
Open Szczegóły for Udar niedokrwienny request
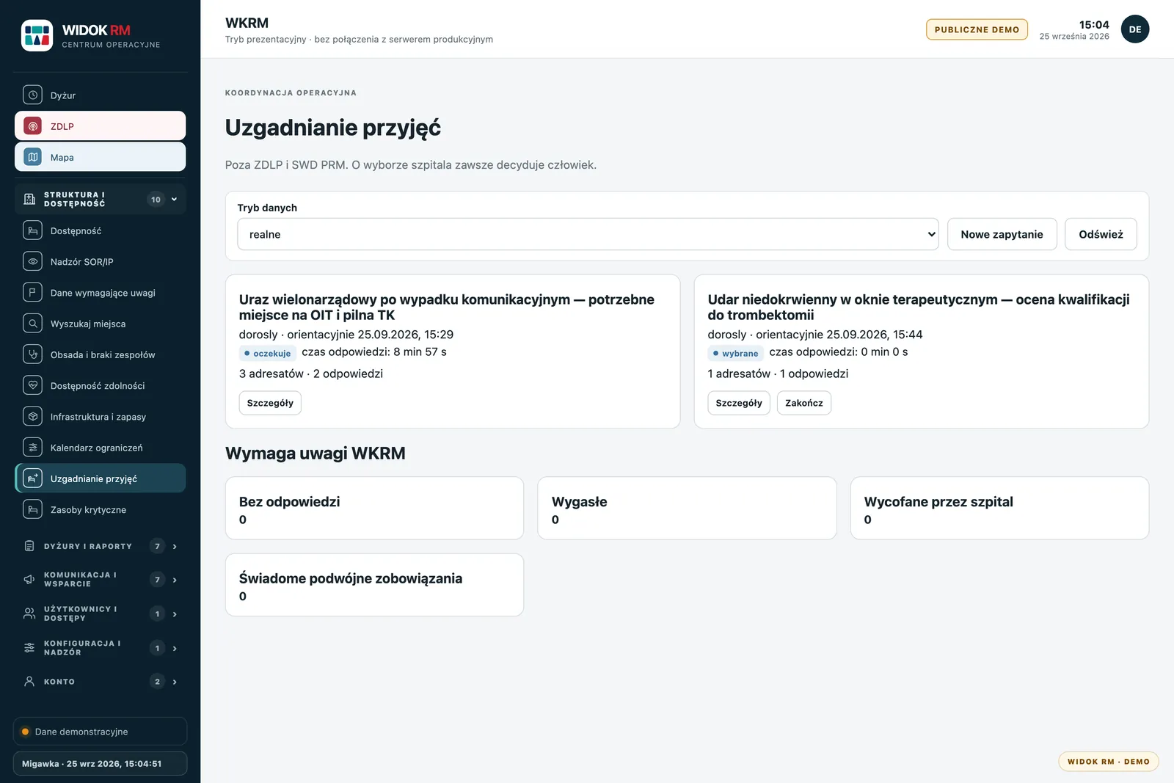pyautogui.click(x=739, y=403)
